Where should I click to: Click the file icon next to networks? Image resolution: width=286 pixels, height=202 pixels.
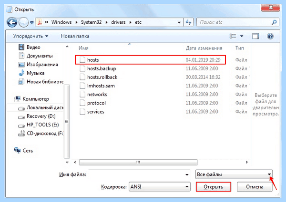pyautogui.click(x=82, y=95)
